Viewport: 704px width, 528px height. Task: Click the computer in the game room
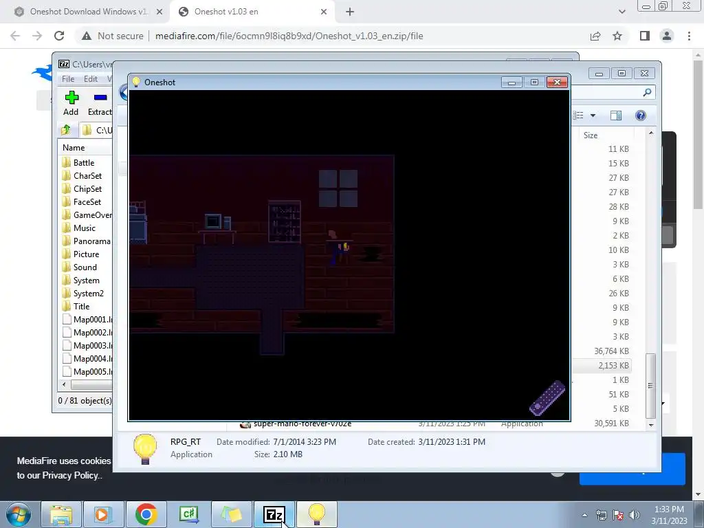point(218,222)
